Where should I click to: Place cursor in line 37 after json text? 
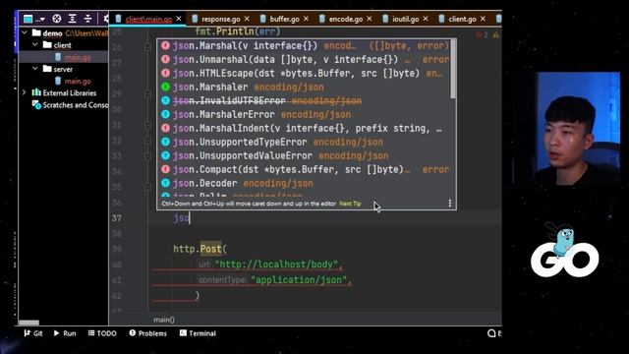pyautogui.click(x=190, y=218)
